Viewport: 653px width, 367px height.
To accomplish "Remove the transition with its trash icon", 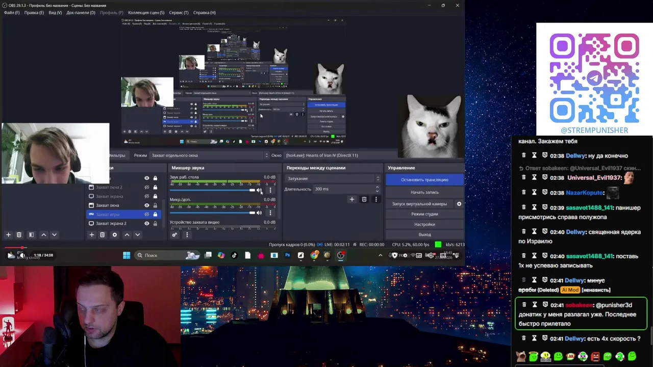I will click(364, 199).
